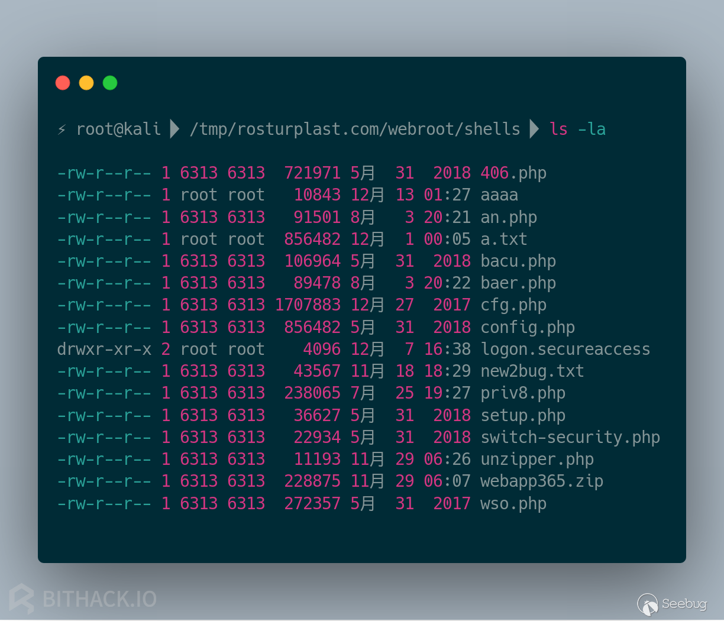The image size is (724, 621).
Task: Click the 1707883 file size of cfg.php
Action: 308,305
